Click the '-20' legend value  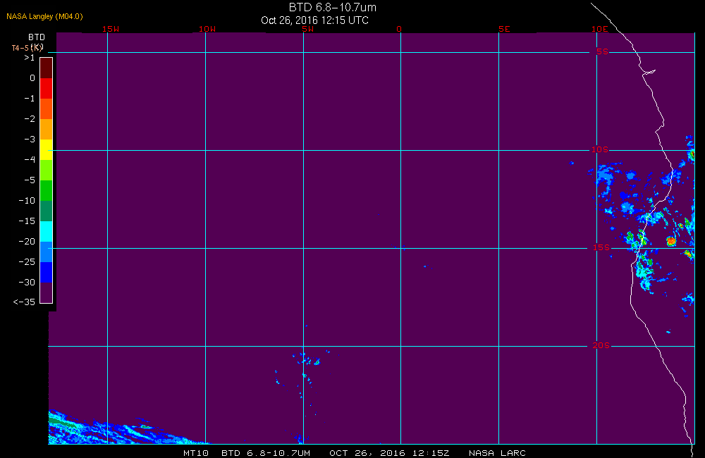27,242
